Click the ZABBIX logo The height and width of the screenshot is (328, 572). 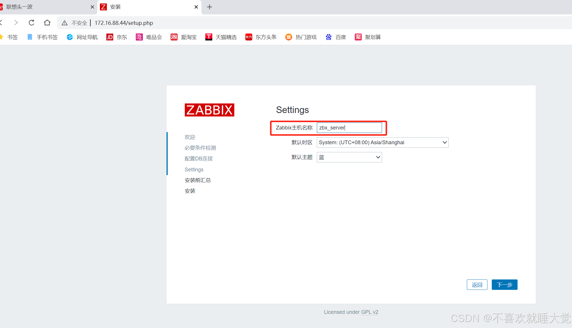(209, 110)
